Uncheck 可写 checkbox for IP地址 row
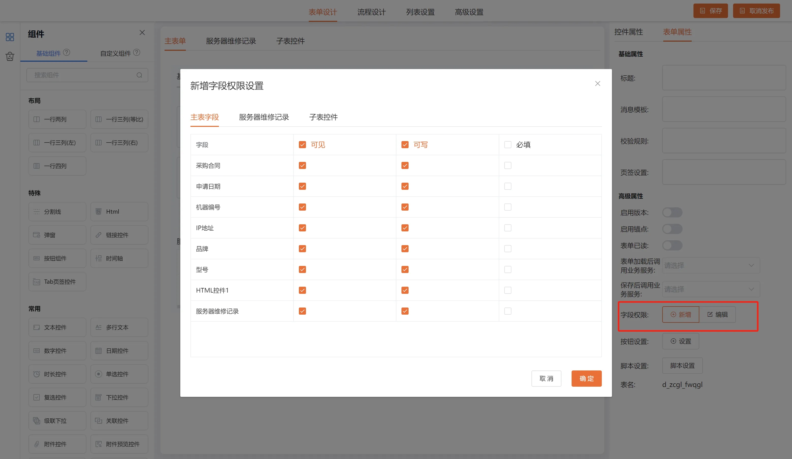The height and width of the screenshot is (459, 792). click(x=405, y=228)
